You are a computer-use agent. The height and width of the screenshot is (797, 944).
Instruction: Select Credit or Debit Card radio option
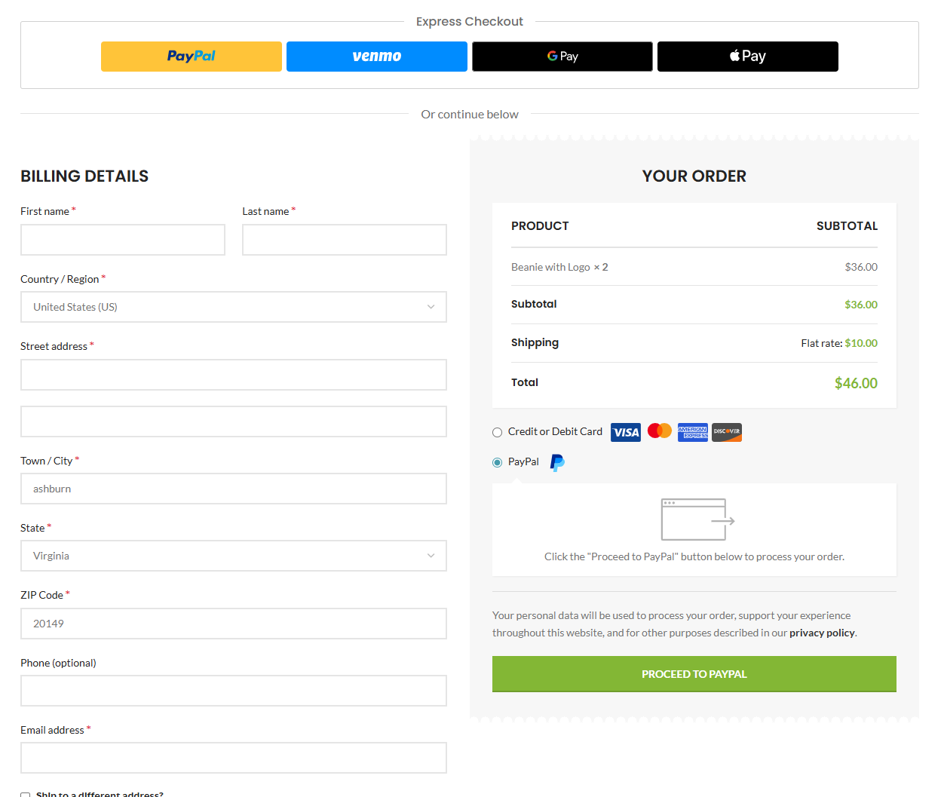click(x=497, y=433)
